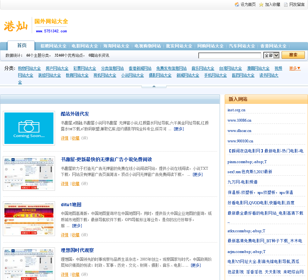Expand more categories via 更多▼
Viewport: 308px width, 280px height.
295,68
